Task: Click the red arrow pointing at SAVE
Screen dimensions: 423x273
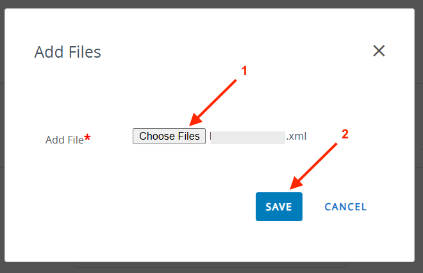Action: (314, 165)
